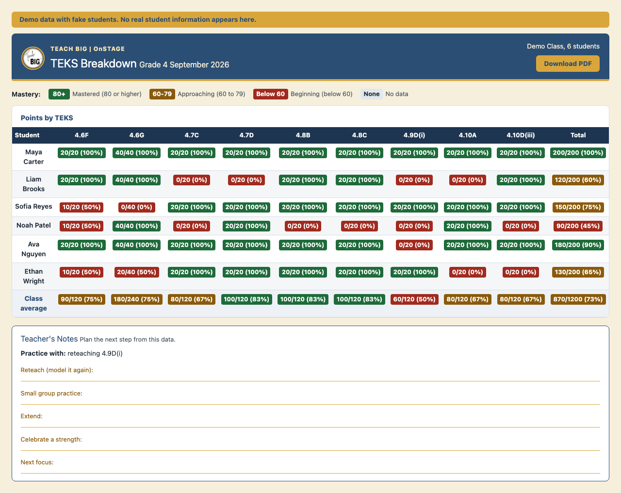The image size is (621, 493).
Task: Select Maya Carter's name in the table
Action: click(x=34, y=157)
